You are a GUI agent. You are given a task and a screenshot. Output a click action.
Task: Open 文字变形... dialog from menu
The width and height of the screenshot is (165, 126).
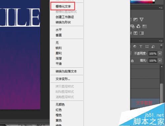[x=63, y=79]
